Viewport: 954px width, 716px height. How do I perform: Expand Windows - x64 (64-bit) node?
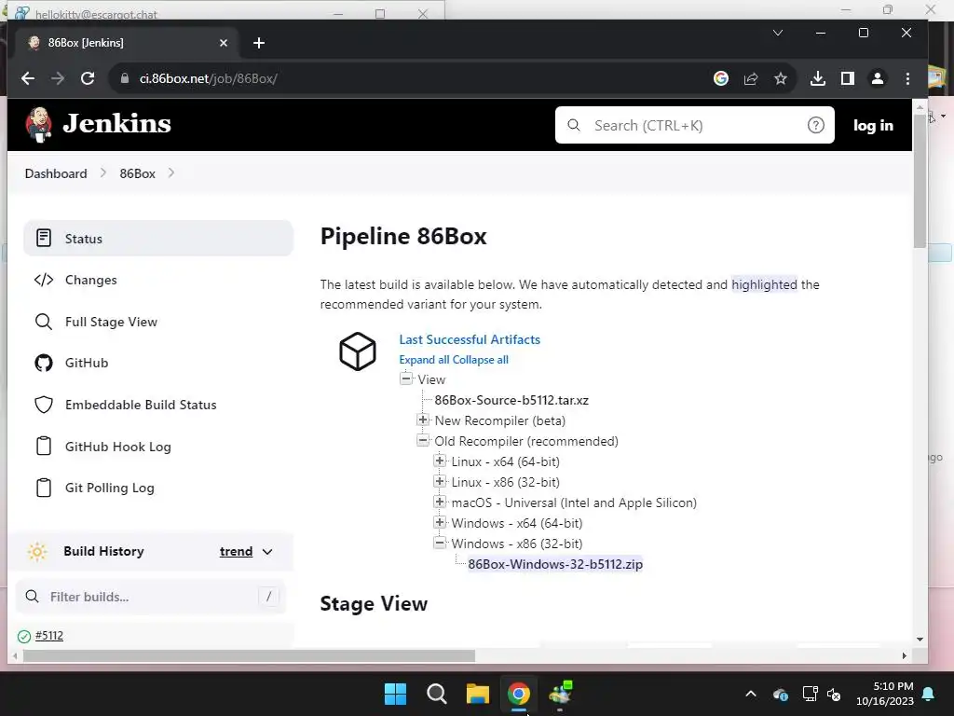pyautogui.click(x=440, y=522)
